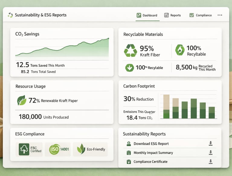Click the hexagon icon beside 100% Recyltable
The image size is (232, 176).
click(x=180, y=50)
